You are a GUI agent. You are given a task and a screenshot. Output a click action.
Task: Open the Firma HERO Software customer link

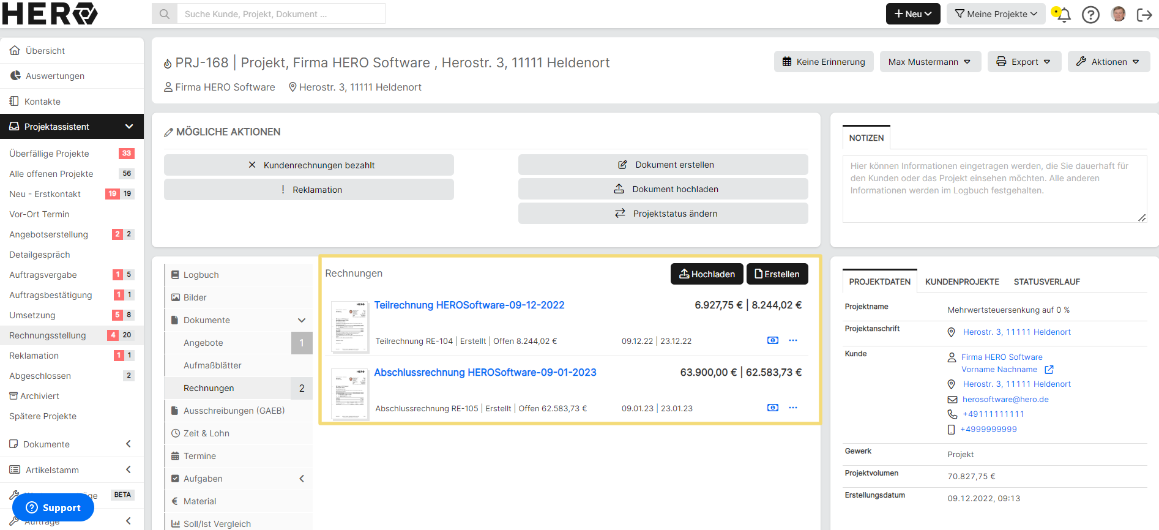coord(1002,357)
